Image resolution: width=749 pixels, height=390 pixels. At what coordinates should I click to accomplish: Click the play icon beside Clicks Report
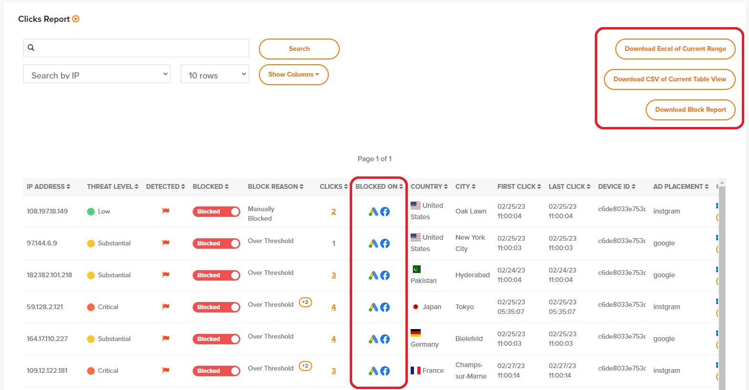[x=76, y=19]
